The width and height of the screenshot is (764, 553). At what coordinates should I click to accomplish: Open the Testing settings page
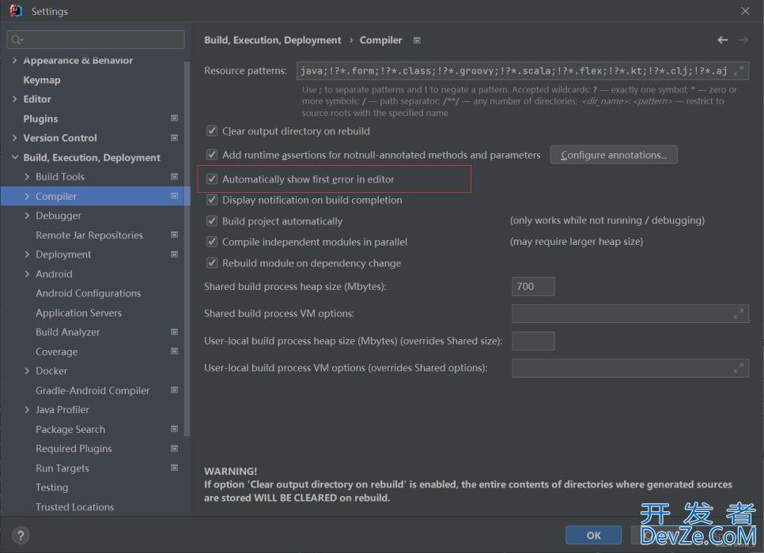(51, 487)
